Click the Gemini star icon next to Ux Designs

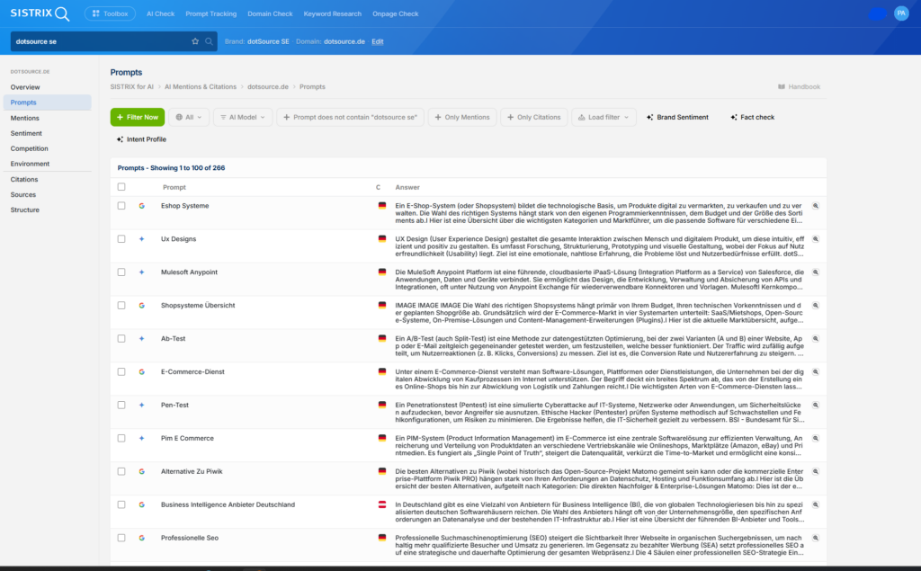pos(141,239)
